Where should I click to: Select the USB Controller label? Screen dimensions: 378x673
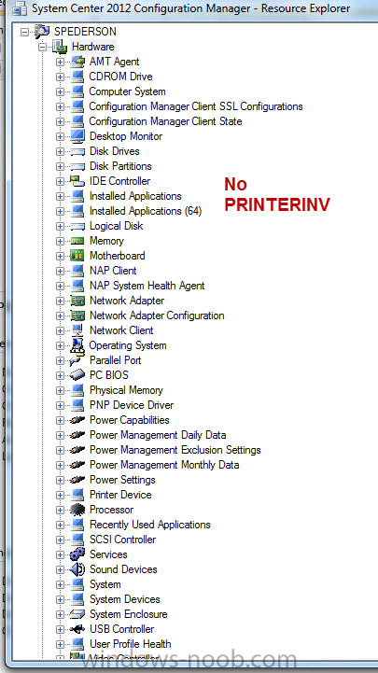click(121, 629)
